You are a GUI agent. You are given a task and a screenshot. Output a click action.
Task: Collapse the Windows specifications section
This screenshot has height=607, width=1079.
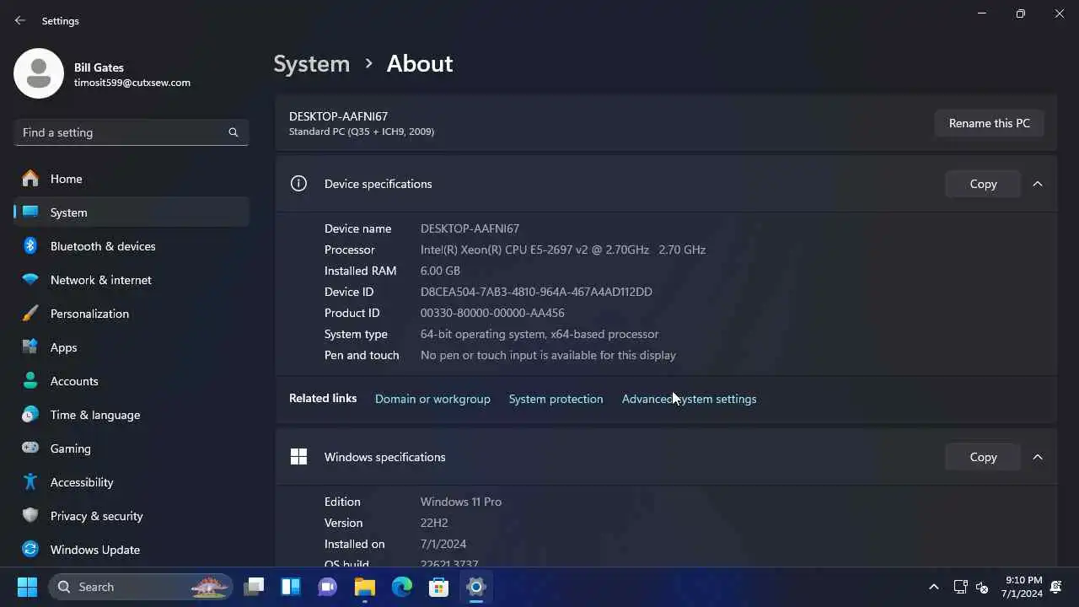pyautogui.click(x=1038, y=457)
